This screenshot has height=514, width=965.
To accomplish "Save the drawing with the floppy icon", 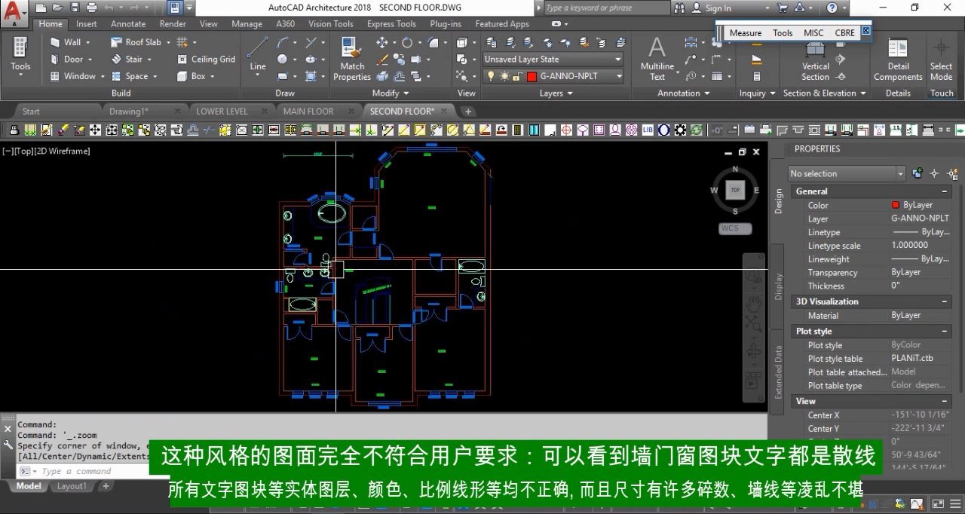I will click(74, 8).
